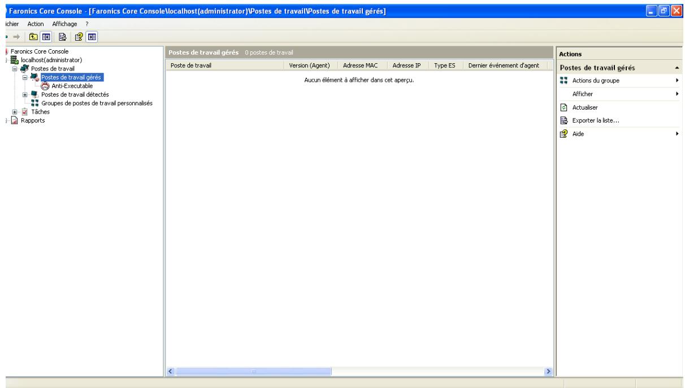The height and width of the screenshot is (388, 685).
Task: Click the 'Aucun élément à afficher' message text
Action: tap(359, 80)
